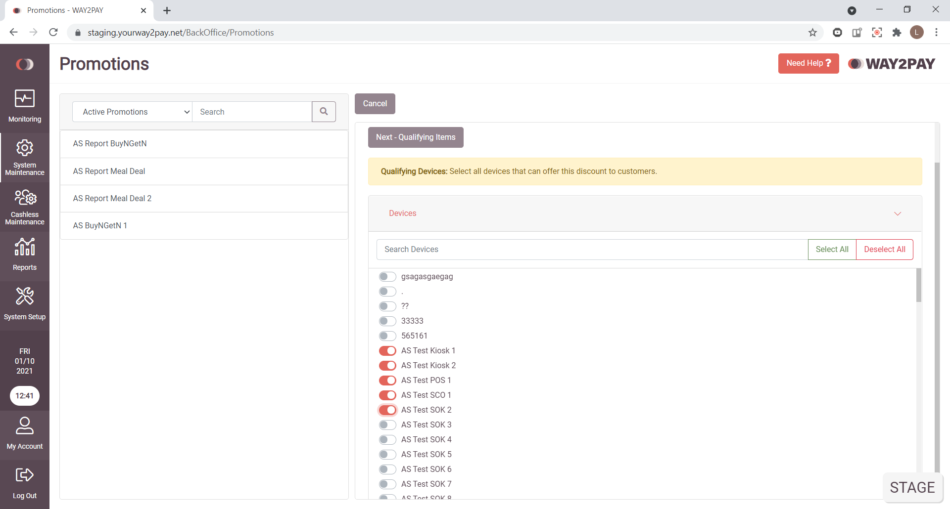The width and height of the screenshot is (950, 509).
Task: Click the Deselect All button
Action: tap(884, 250)
